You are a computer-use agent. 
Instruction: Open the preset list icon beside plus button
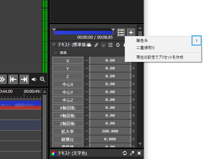[x=121, y=32]
